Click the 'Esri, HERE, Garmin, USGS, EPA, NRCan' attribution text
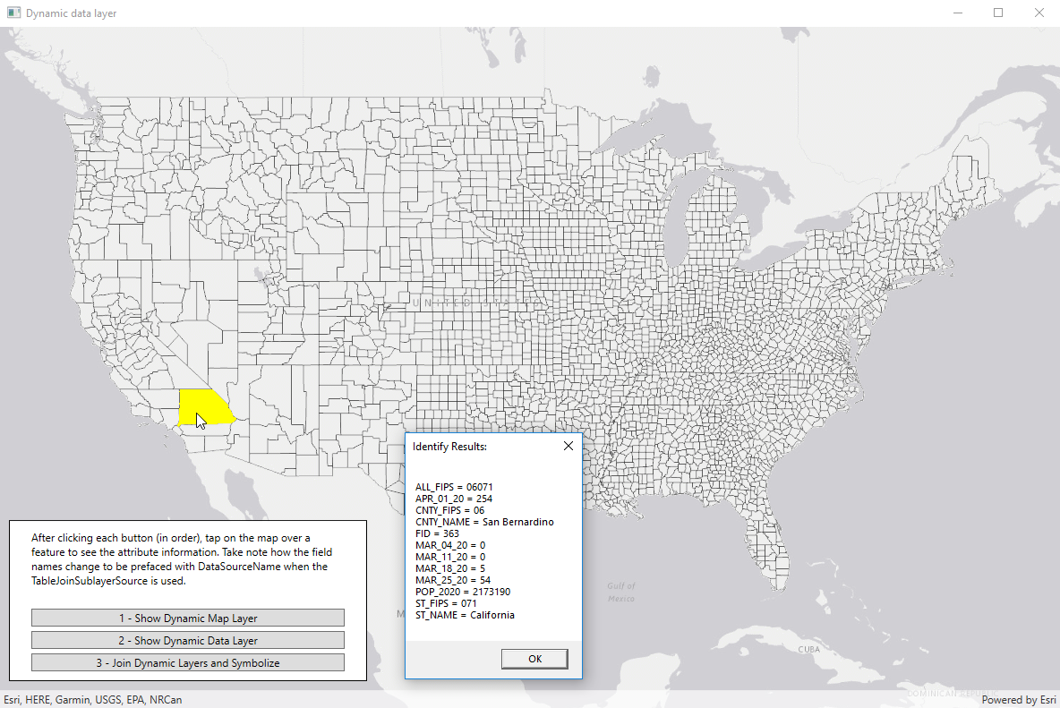The image size is (1060, 708). [x=91, y=699]
